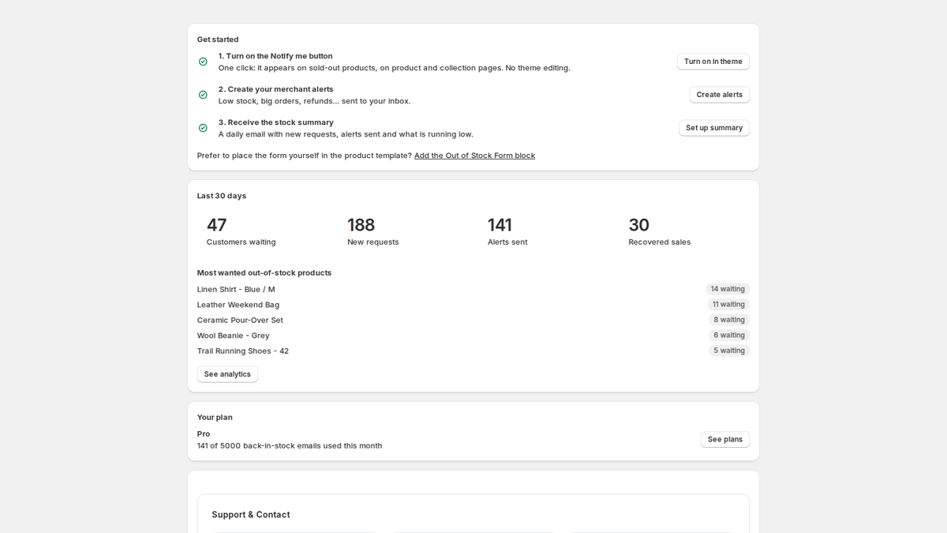Click the Low stock, big orders, refunds description
This screenshot has width=947, height=533.
point(315,101)
